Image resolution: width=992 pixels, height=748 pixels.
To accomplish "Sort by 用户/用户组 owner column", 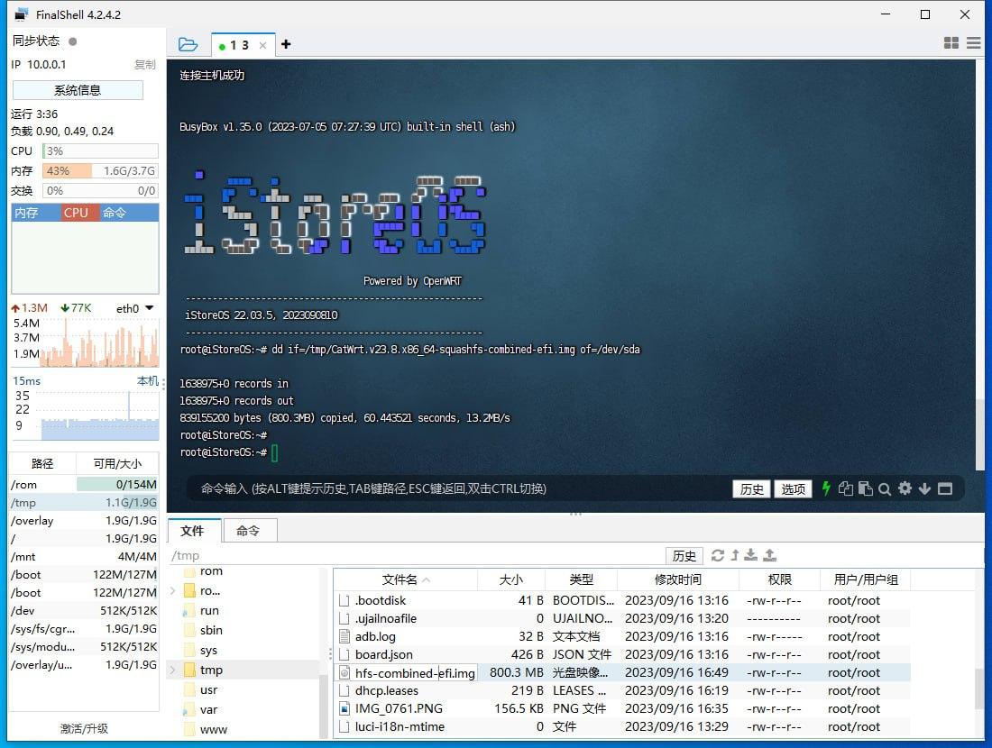I will click(866, 579).
